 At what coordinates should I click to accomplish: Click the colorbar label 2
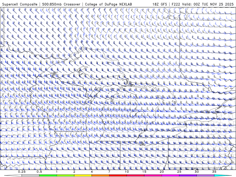[x=74, y=172]
